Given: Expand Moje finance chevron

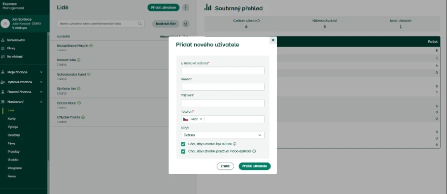Looking at the screenshot, I should (x=41, y=72).
